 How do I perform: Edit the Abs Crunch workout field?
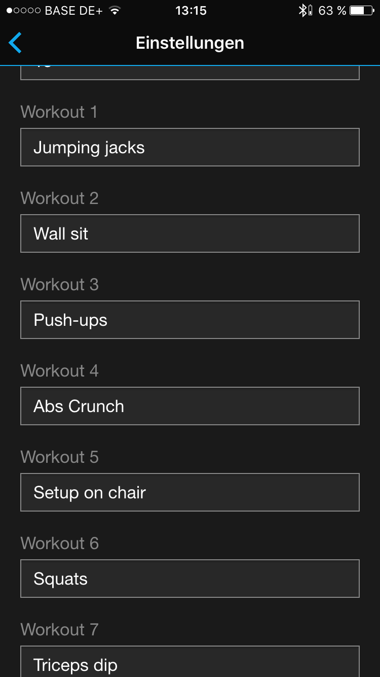click(190, 406)
